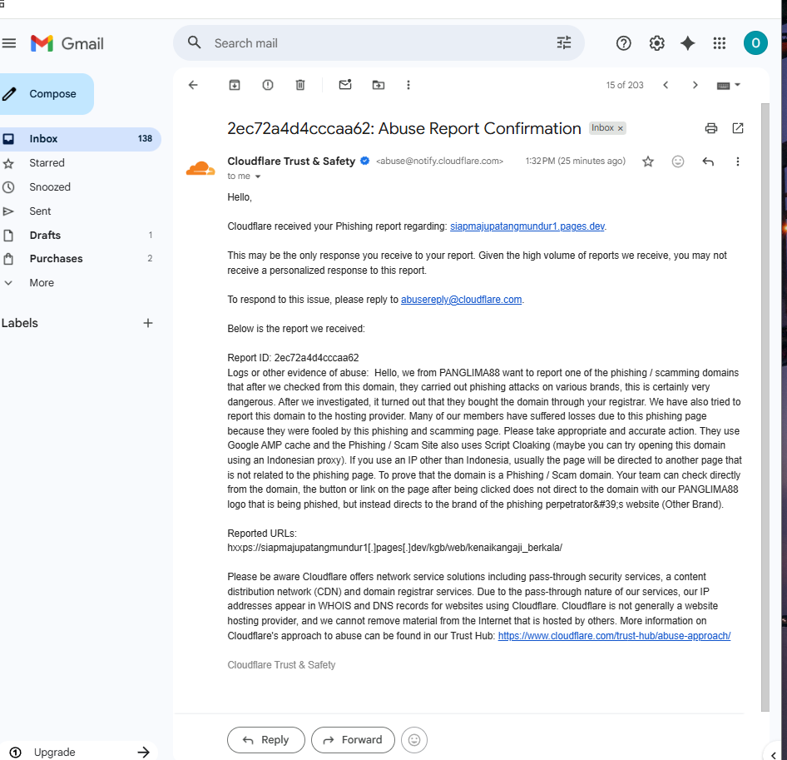Open the Gemini sparkle icon
787x760 pixels.
click(x=688, y=43)
